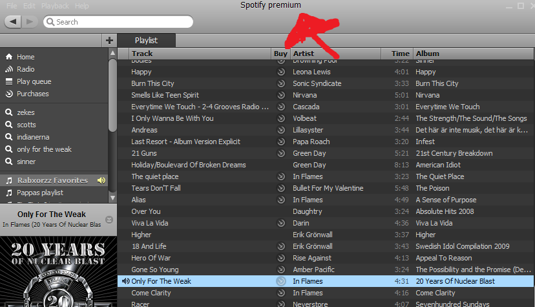Click the album Swedish Idol Compilation 2009
The image size is (535, 307).
click(x=463, y=246)
